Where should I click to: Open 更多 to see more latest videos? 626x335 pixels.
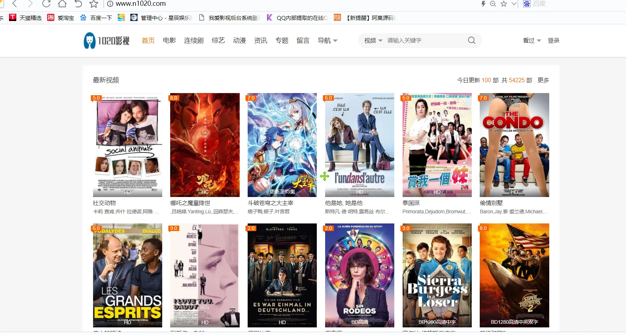coord(543,80)
